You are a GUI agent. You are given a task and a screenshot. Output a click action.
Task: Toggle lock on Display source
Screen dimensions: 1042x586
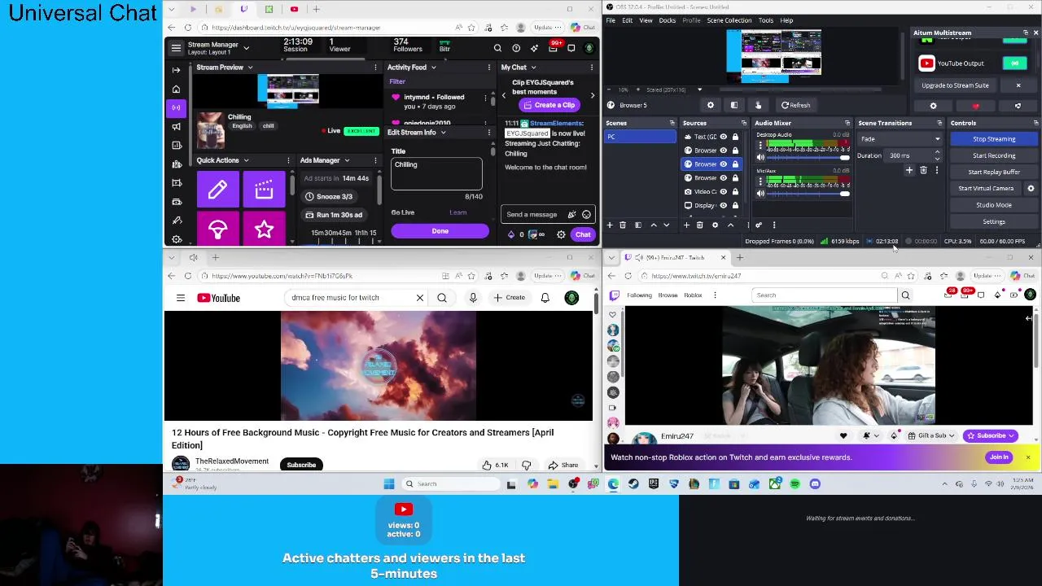click(735, 205)
